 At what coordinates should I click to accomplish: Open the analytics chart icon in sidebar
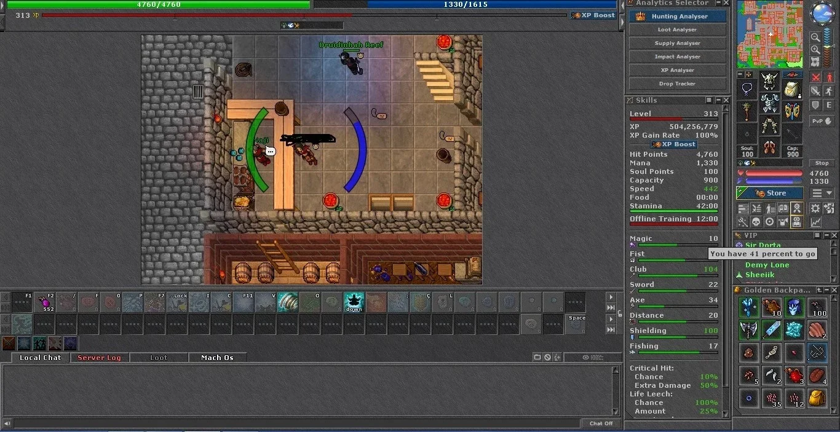pyautogui.click(x=815, y=222)
